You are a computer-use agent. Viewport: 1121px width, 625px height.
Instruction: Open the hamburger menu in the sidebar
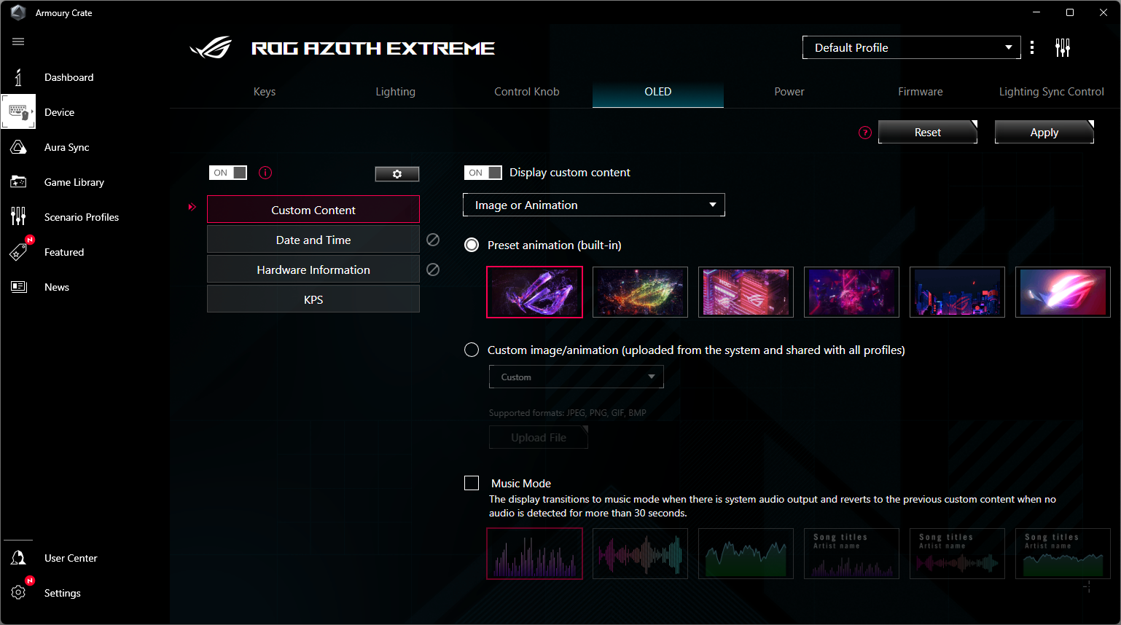(x=18, y=42)
